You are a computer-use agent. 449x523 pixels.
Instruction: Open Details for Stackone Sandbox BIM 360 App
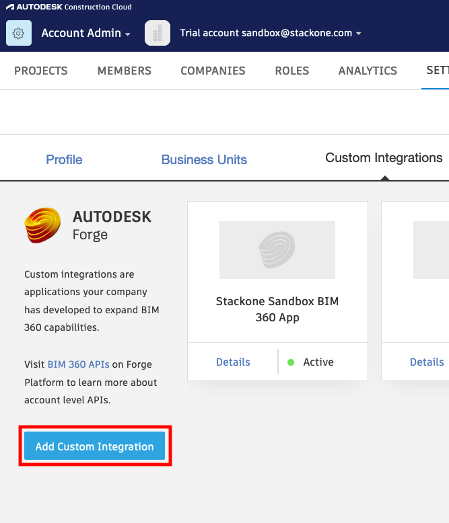click(233, 362)
